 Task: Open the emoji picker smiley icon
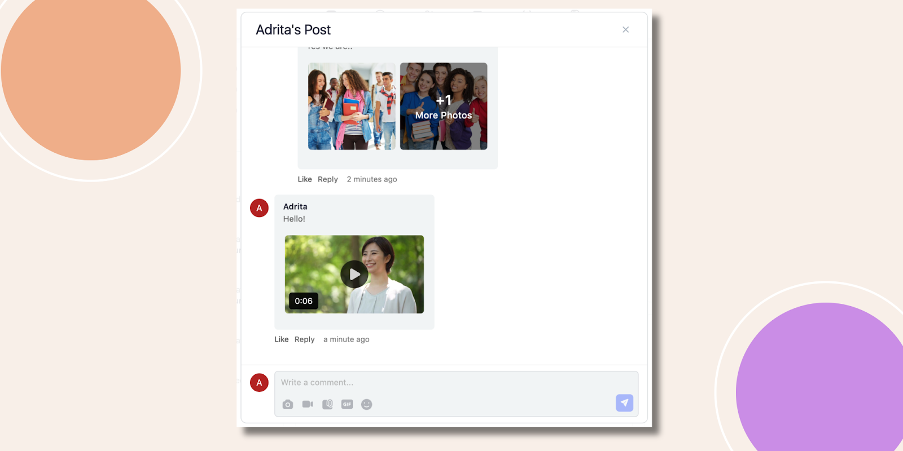pos(367,404)
